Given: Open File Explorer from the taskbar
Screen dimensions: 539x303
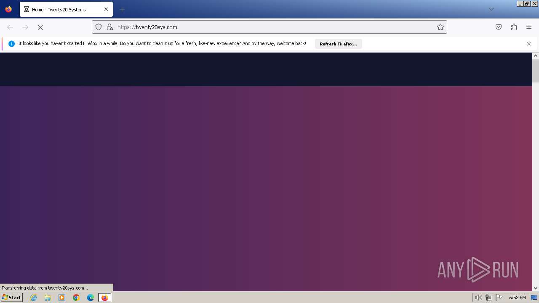Looking at the screenshot, I should click(48, 298).
